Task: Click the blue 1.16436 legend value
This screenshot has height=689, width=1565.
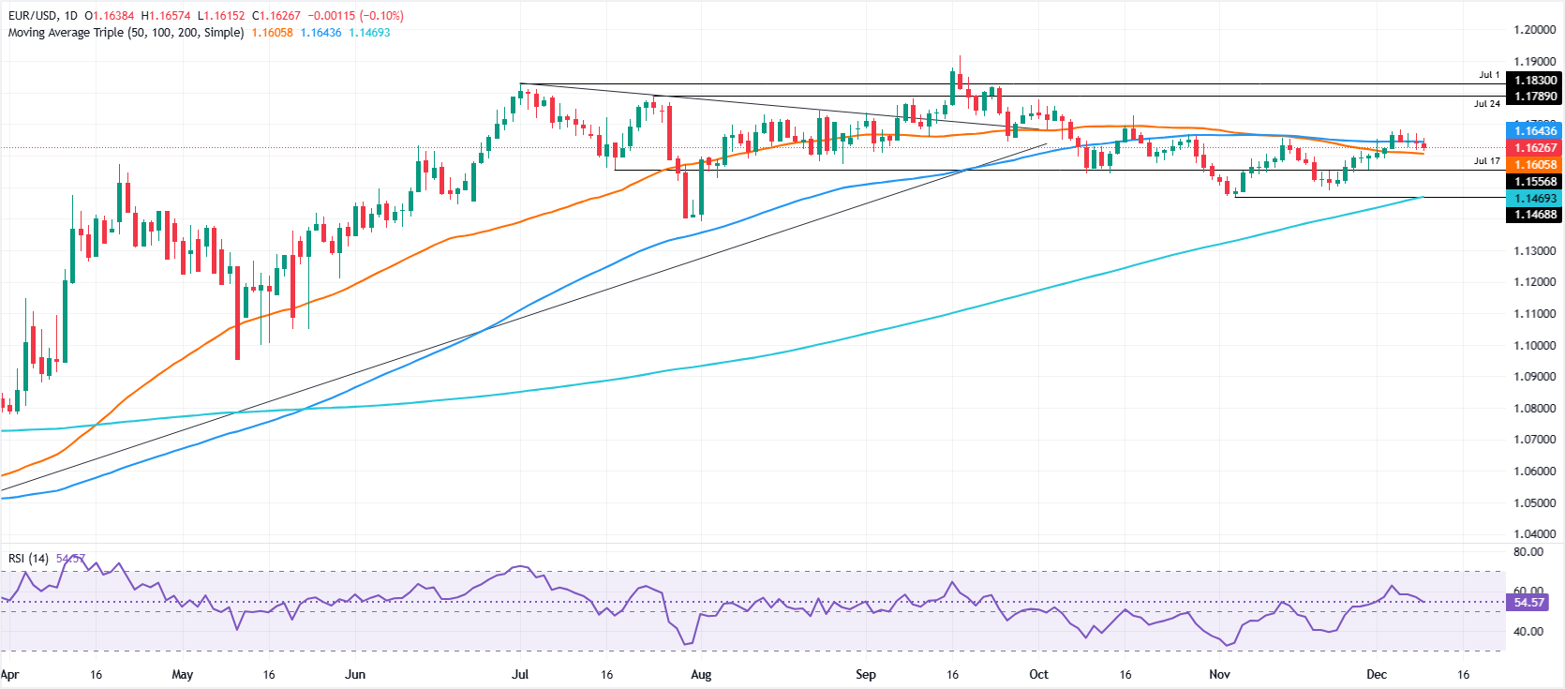Action: (320, 33)
